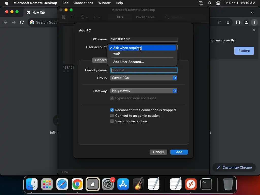Click Chrome back arrow
Image resolution: width=260 pixels, height=195 pixels.
point(6,22)
